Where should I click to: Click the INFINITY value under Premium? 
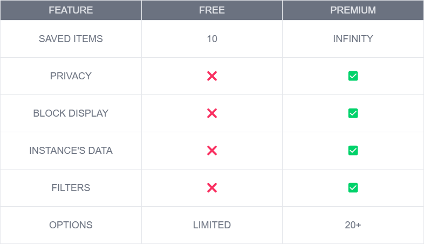pos(353,39)
